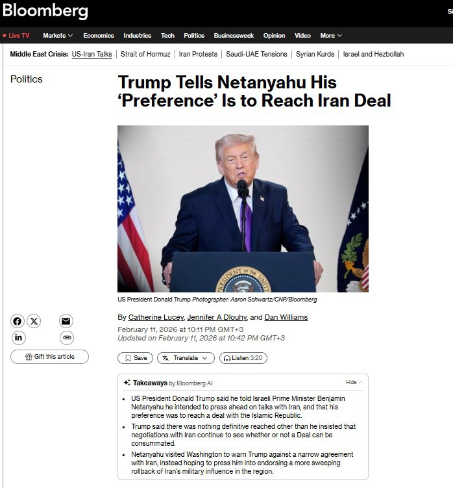Share article on LinkedIn
The height and width of the screenshot is (488, 453).
(18, 337)
